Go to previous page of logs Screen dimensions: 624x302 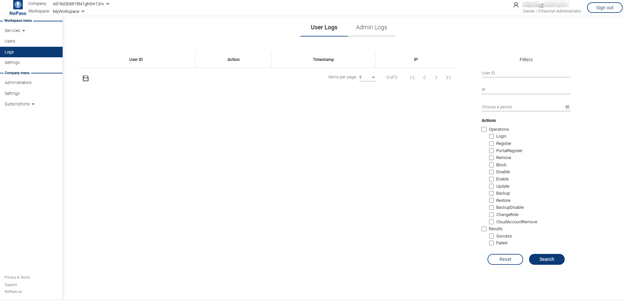click(x=424, y=78)
